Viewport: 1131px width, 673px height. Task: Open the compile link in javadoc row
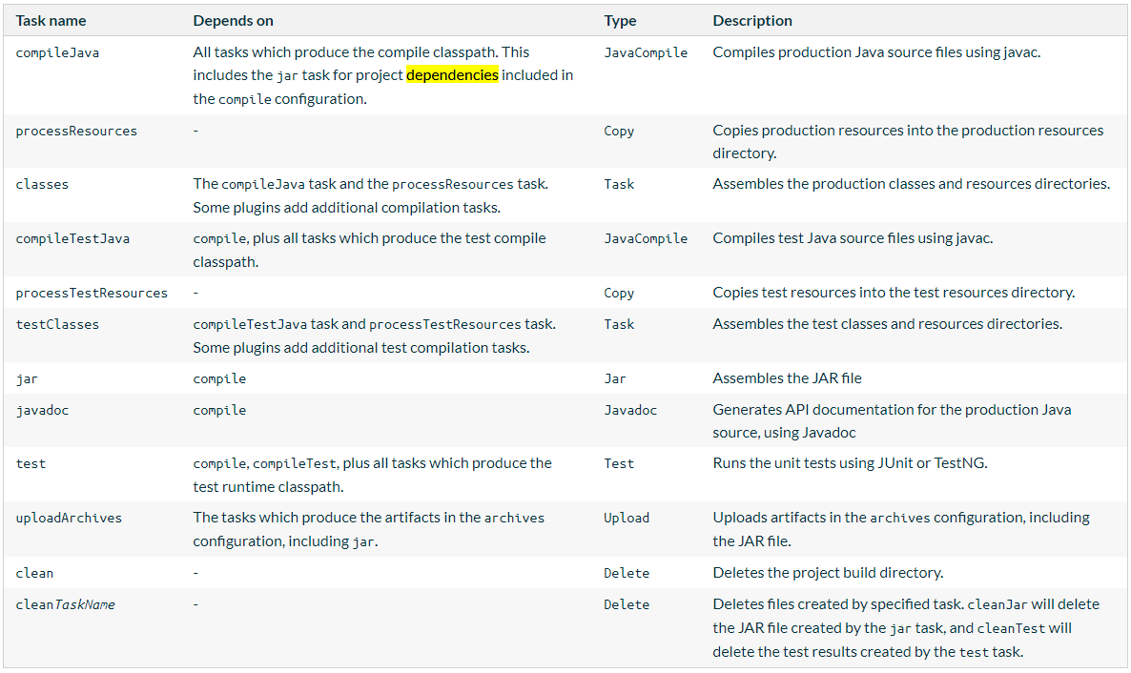coord(219,410)
